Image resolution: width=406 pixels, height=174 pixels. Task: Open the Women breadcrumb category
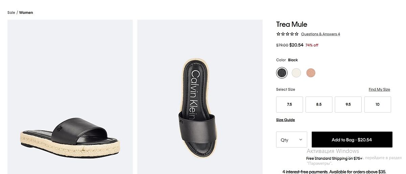coord(26,13)
